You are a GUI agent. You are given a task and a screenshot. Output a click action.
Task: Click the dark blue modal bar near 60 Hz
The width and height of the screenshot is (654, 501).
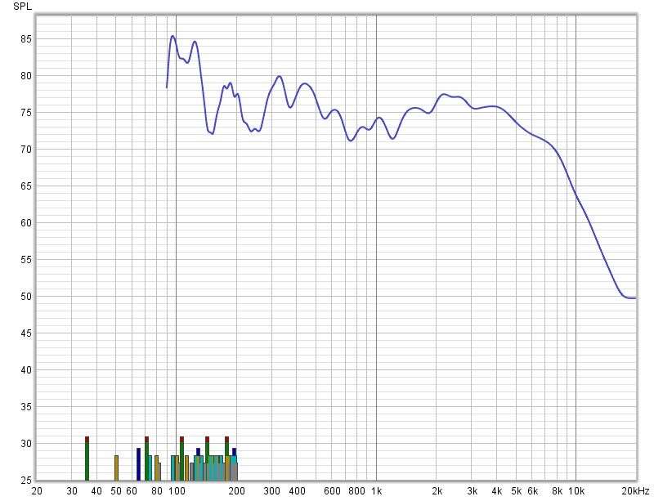[138, 464]
